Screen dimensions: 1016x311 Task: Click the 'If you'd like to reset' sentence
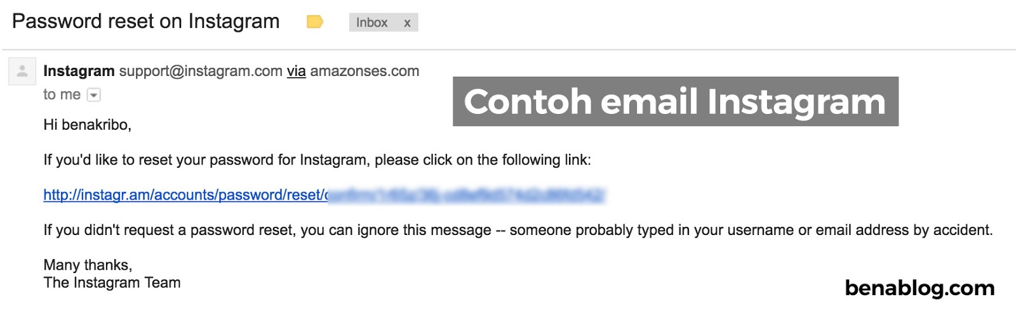click(317, 160)
